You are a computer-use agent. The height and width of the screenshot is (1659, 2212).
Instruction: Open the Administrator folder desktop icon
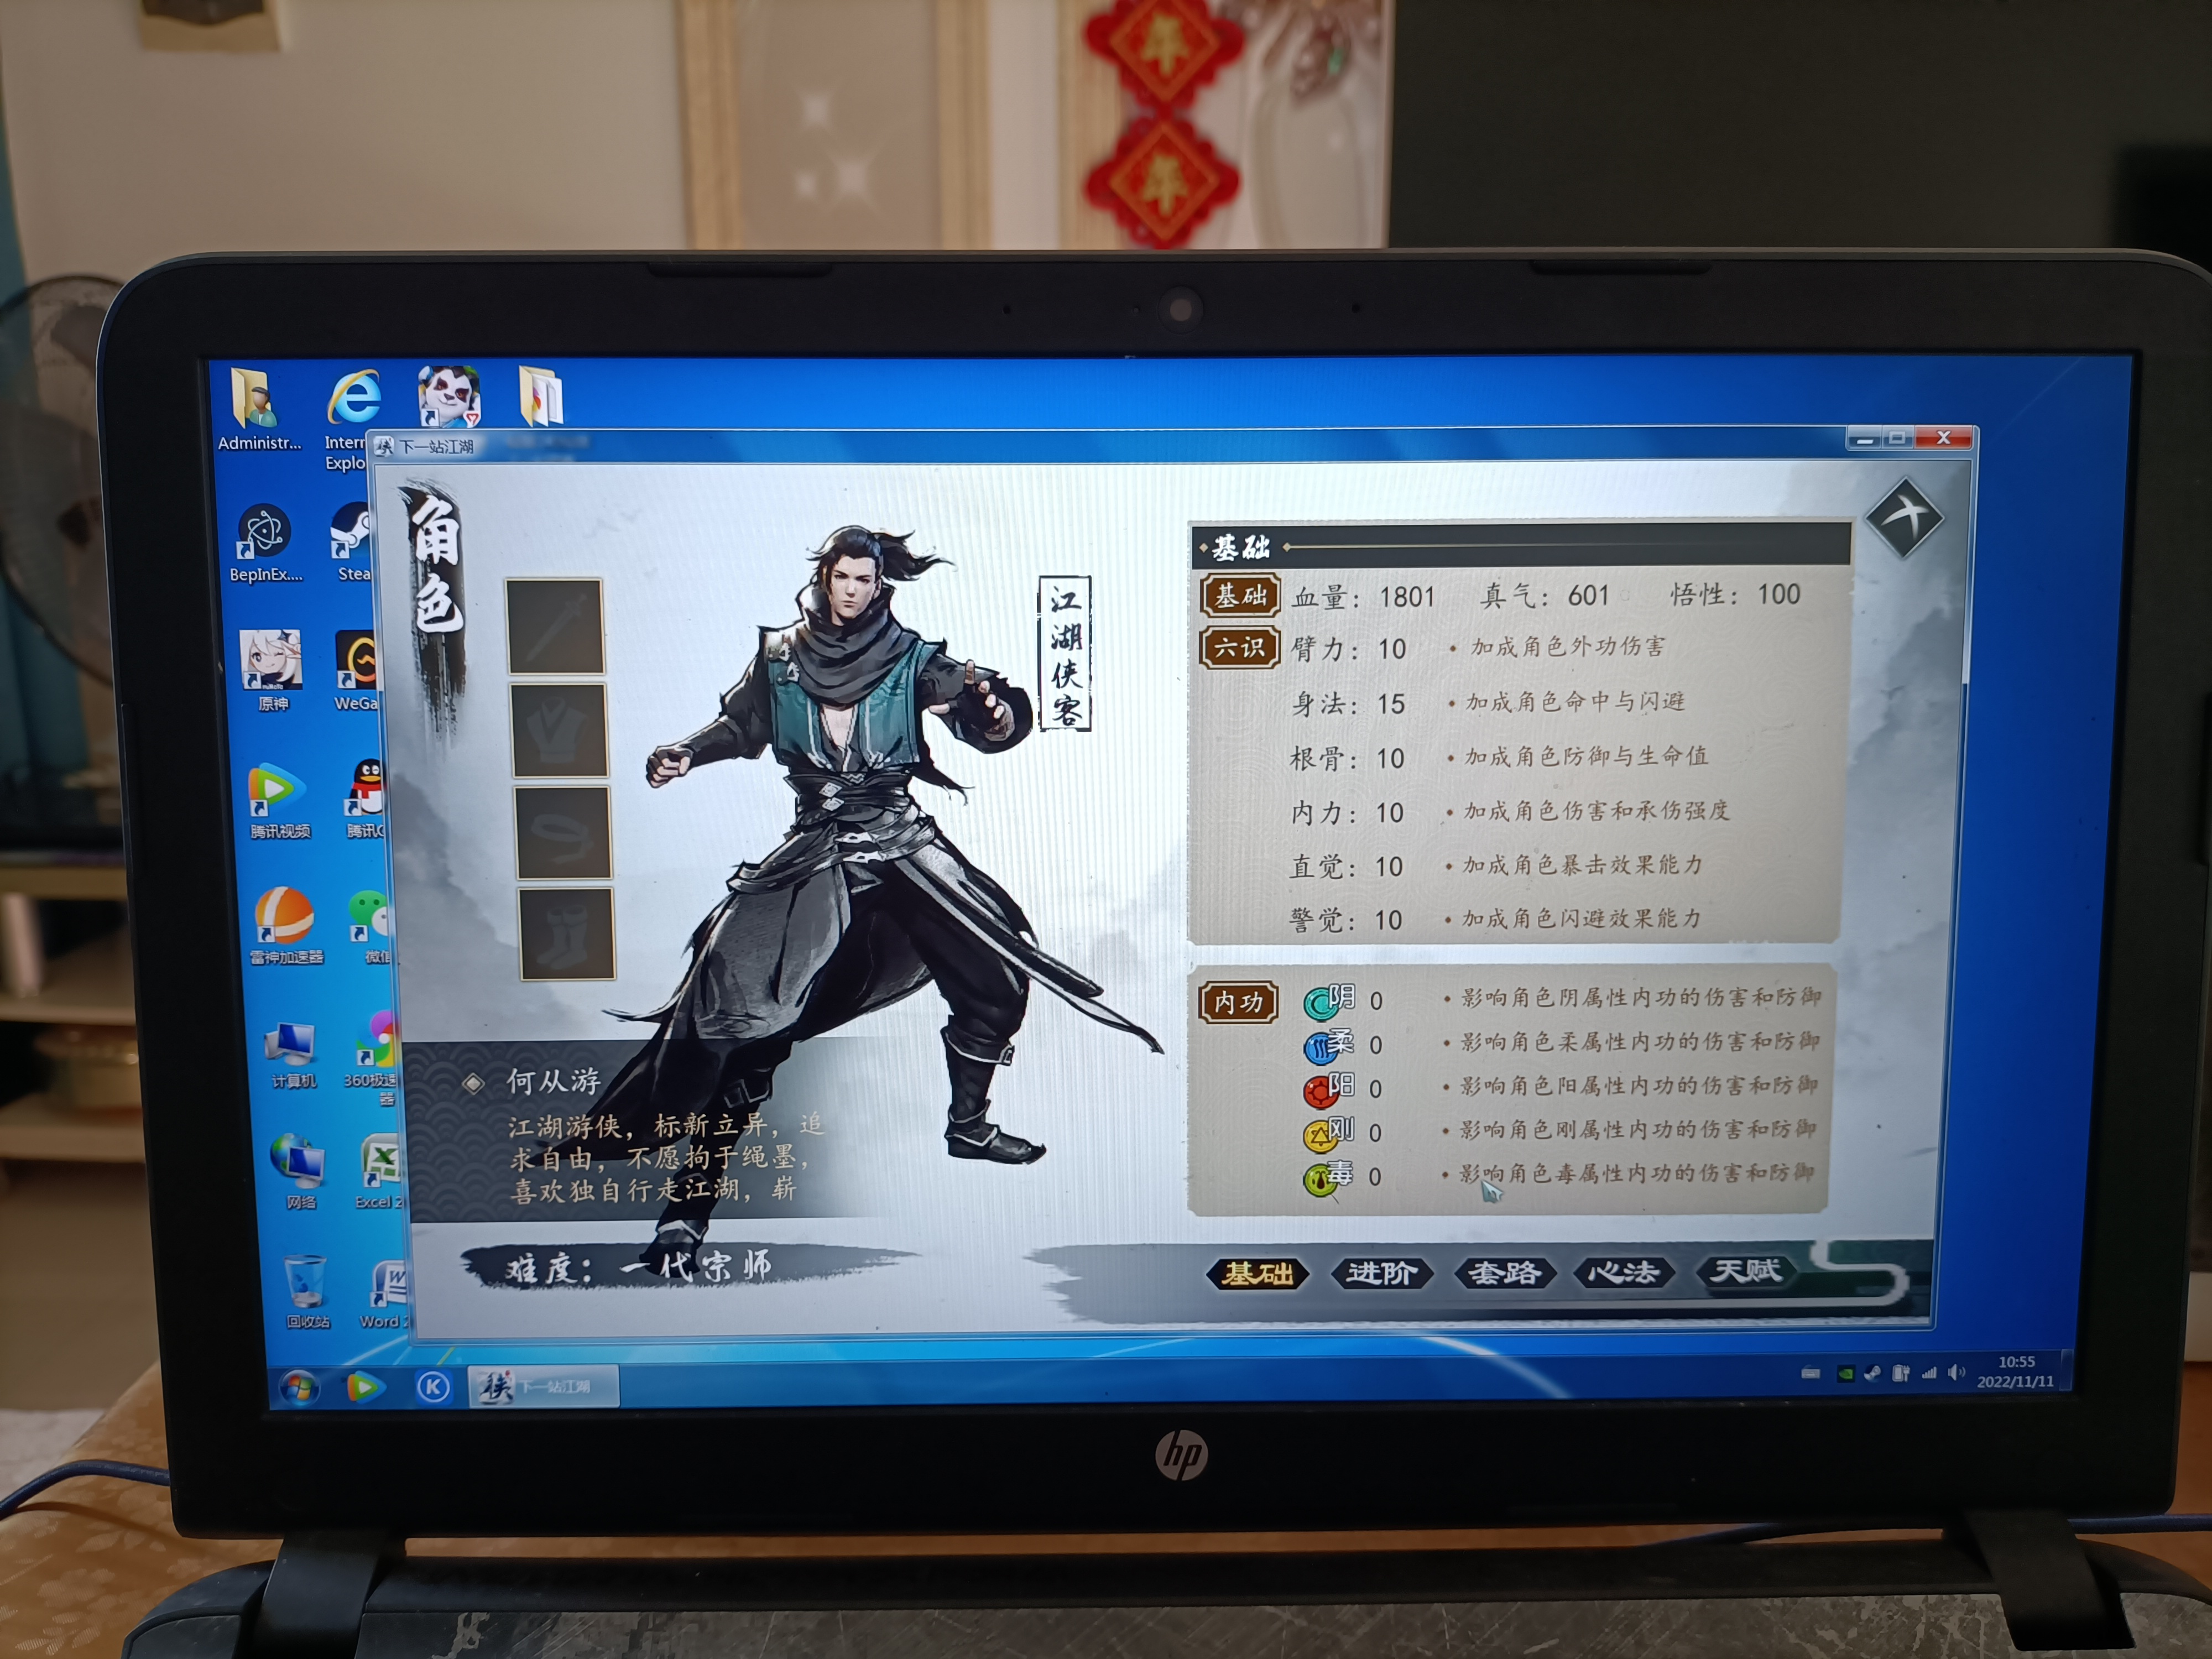[x=258, y=410]
